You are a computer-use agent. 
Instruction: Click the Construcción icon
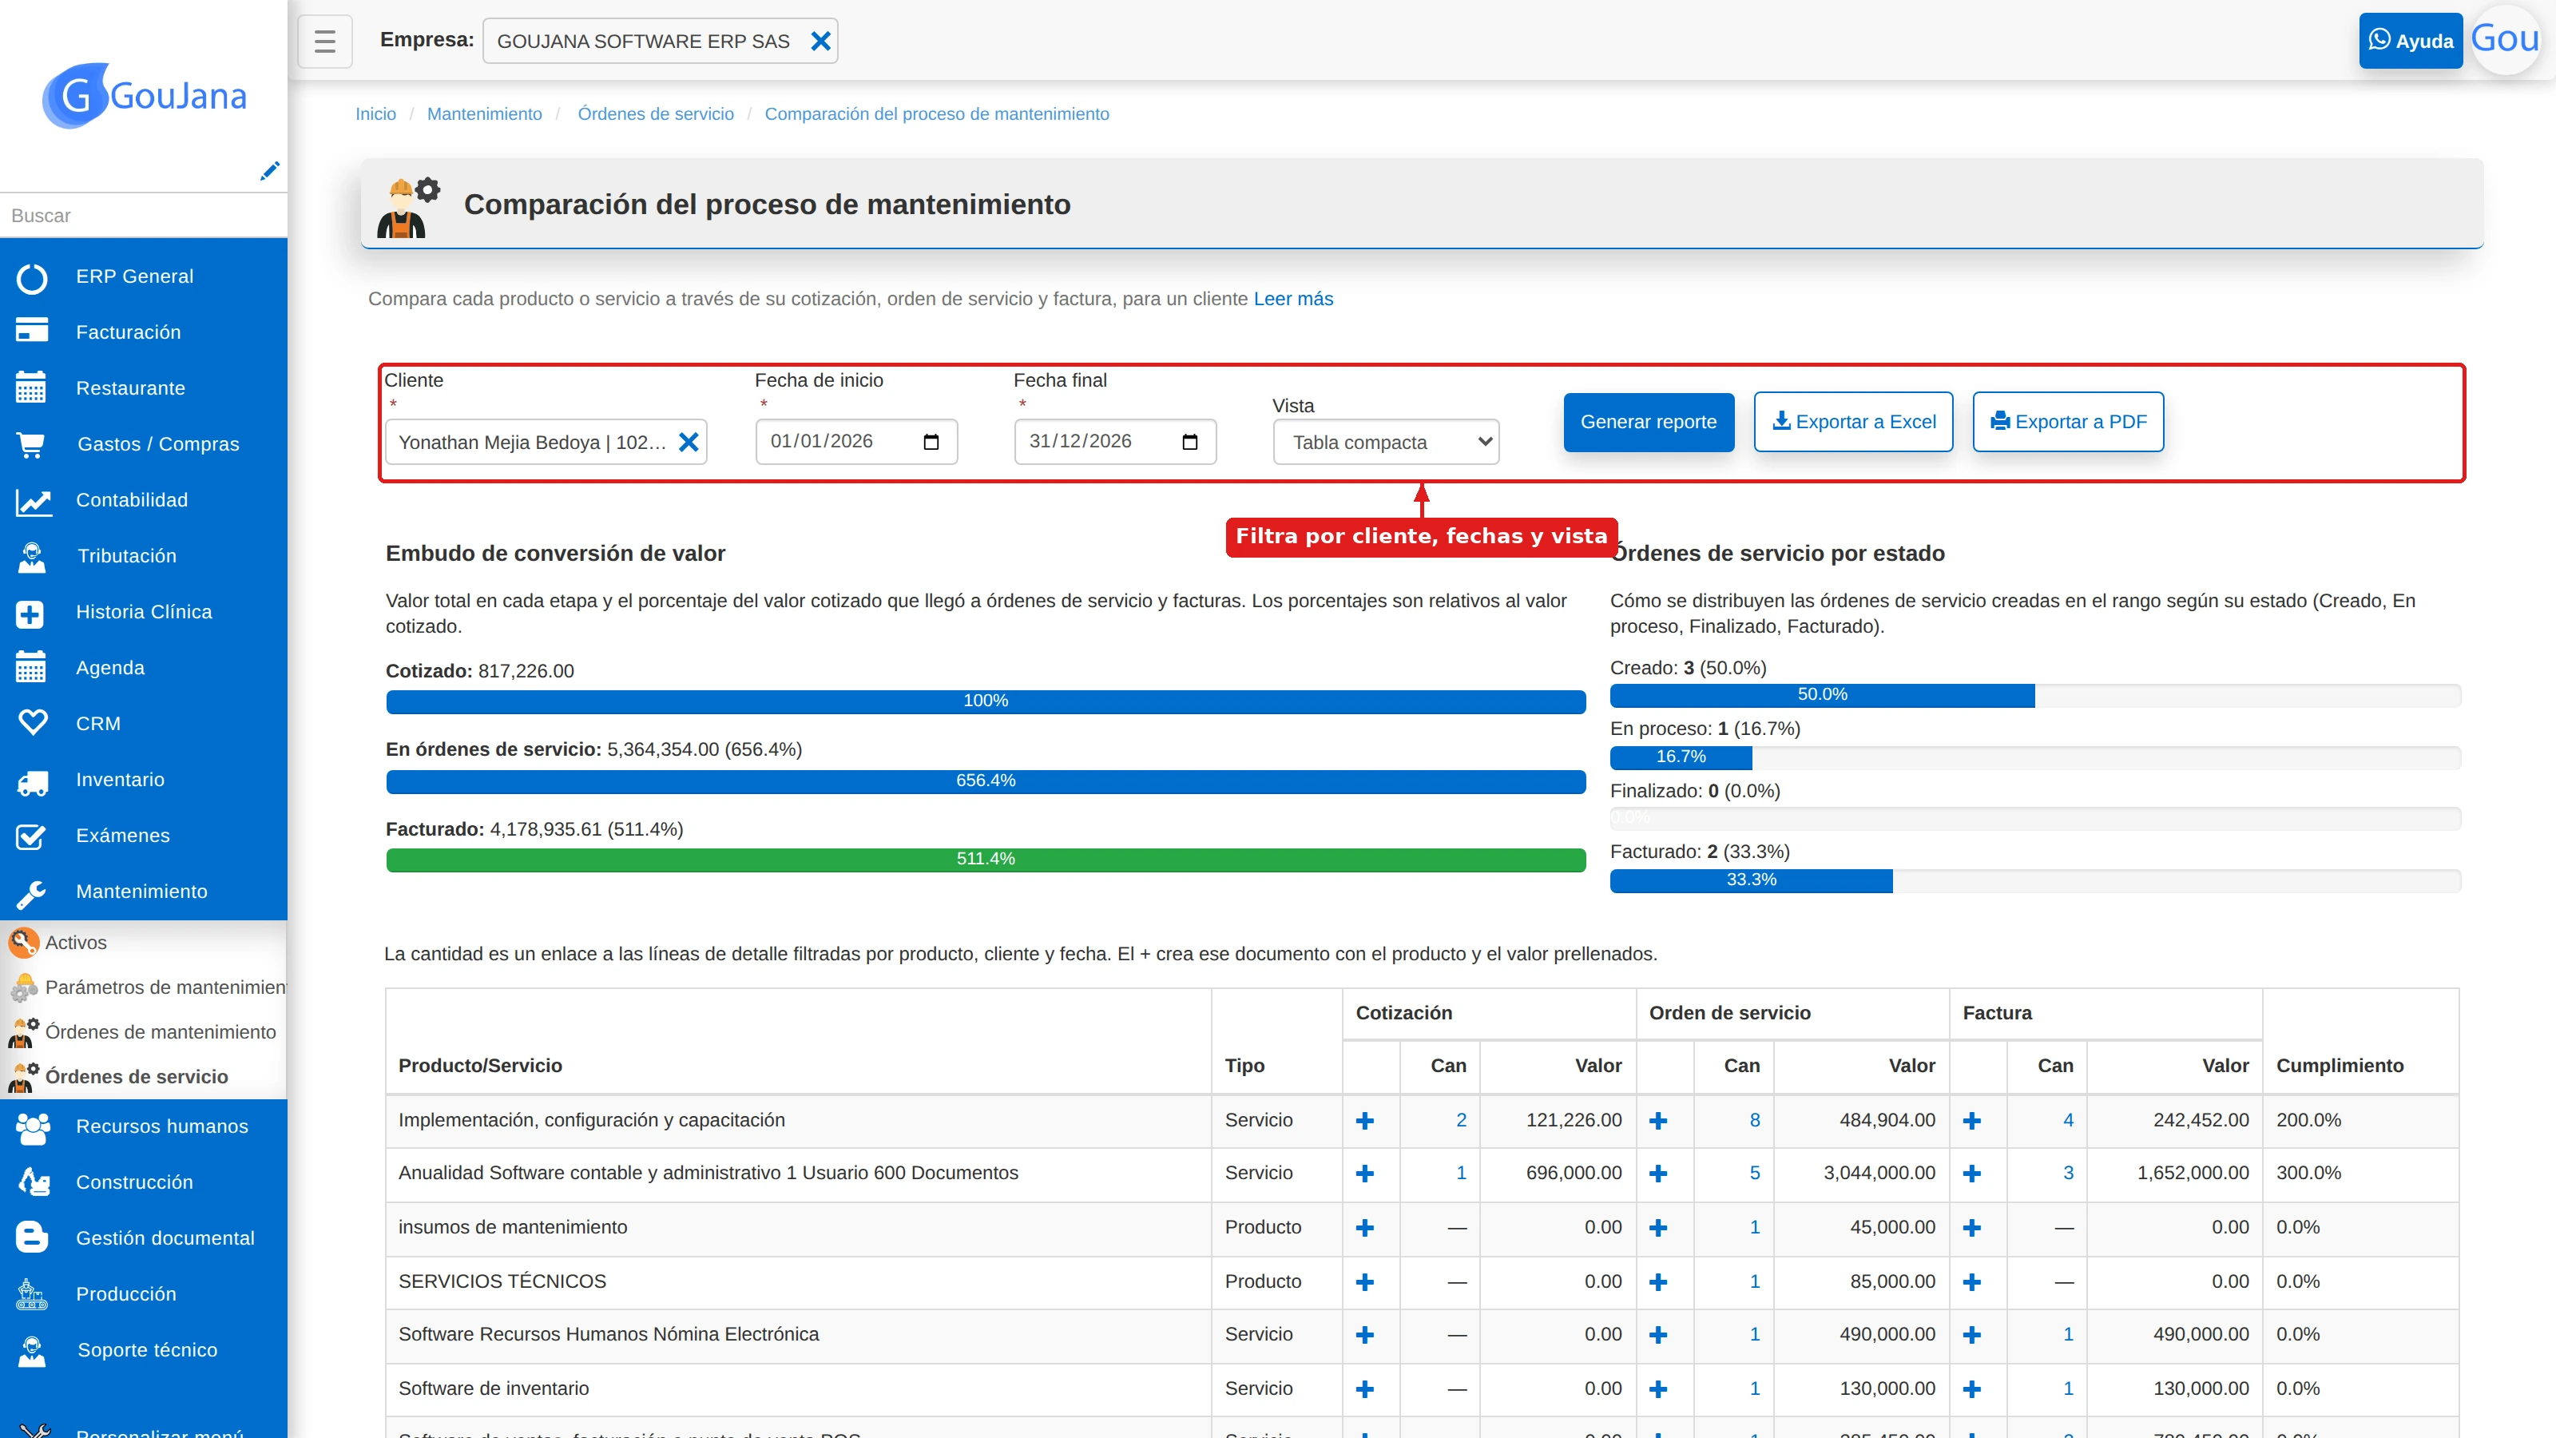(34, 1182)
